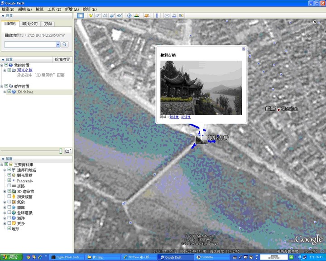Image resolution: width=326 pixels, height=261 pixels.
Task: Click the look-around compass ring control
Action: coord(315,31)
